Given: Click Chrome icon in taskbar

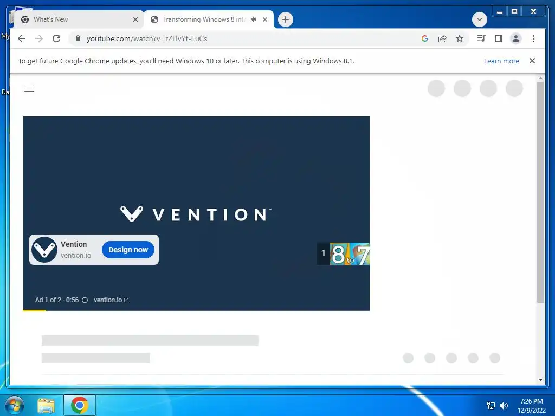Looking at the screenshot, I should tap(80, 405).
